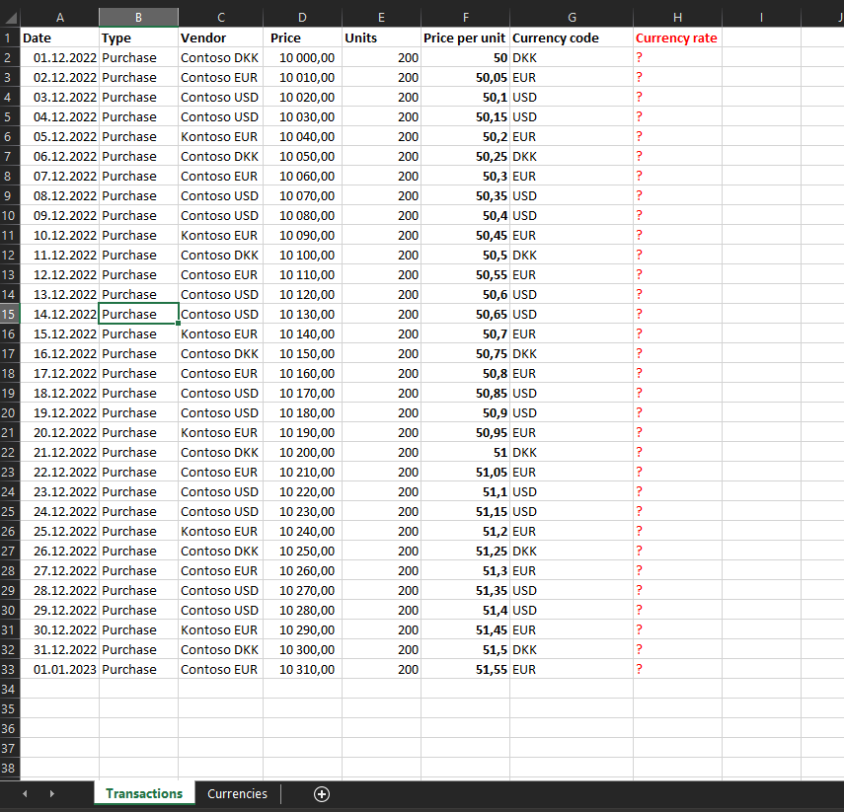Select date cell 25.12.2022
The width and height of the screenshot is (844, 812).
tap(60, 531)
